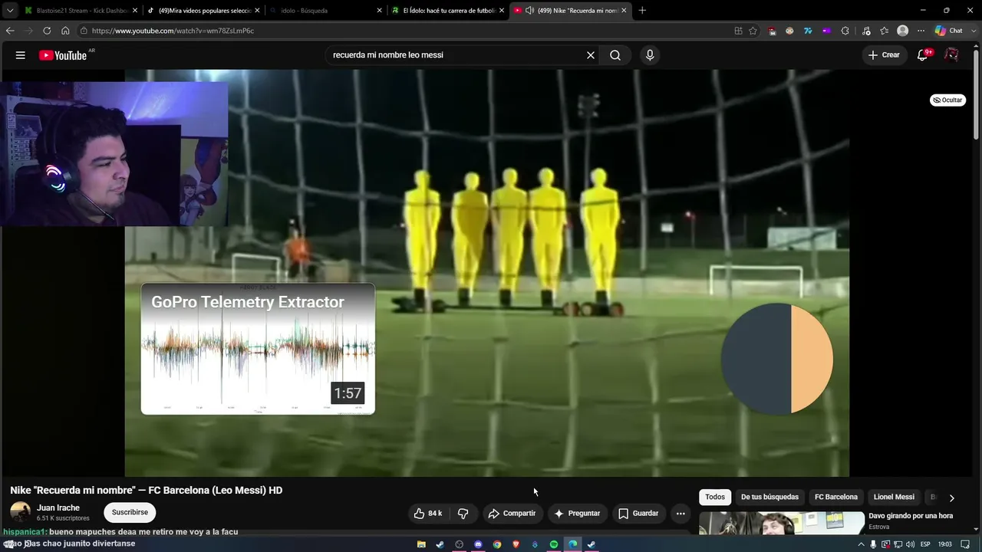This screenshot has width=982, height=552.
Task: Open the GoPro Telemetry Extractor suggested video
Action: coord(258,349)
